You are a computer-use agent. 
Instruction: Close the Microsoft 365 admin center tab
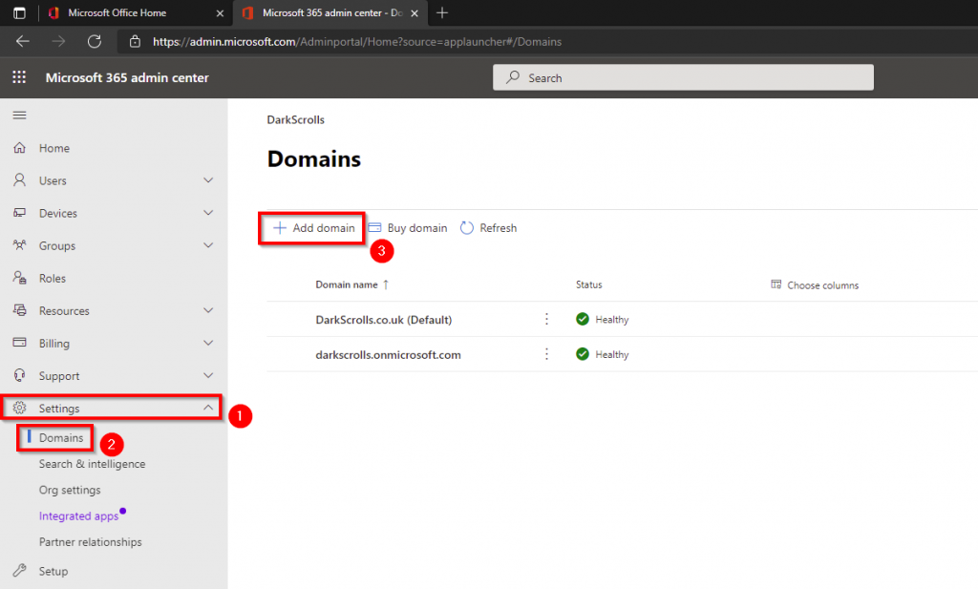point(415,13)
